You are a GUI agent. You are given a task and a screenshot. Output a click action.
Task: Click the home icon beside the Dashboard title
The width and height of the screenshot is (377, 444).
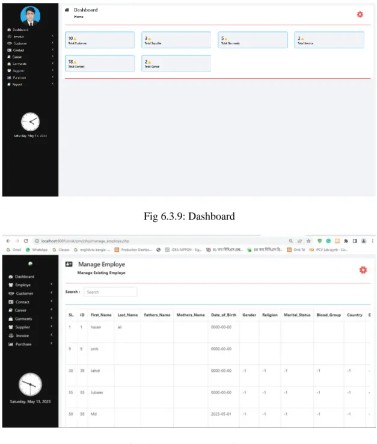(x=67, y=10)
